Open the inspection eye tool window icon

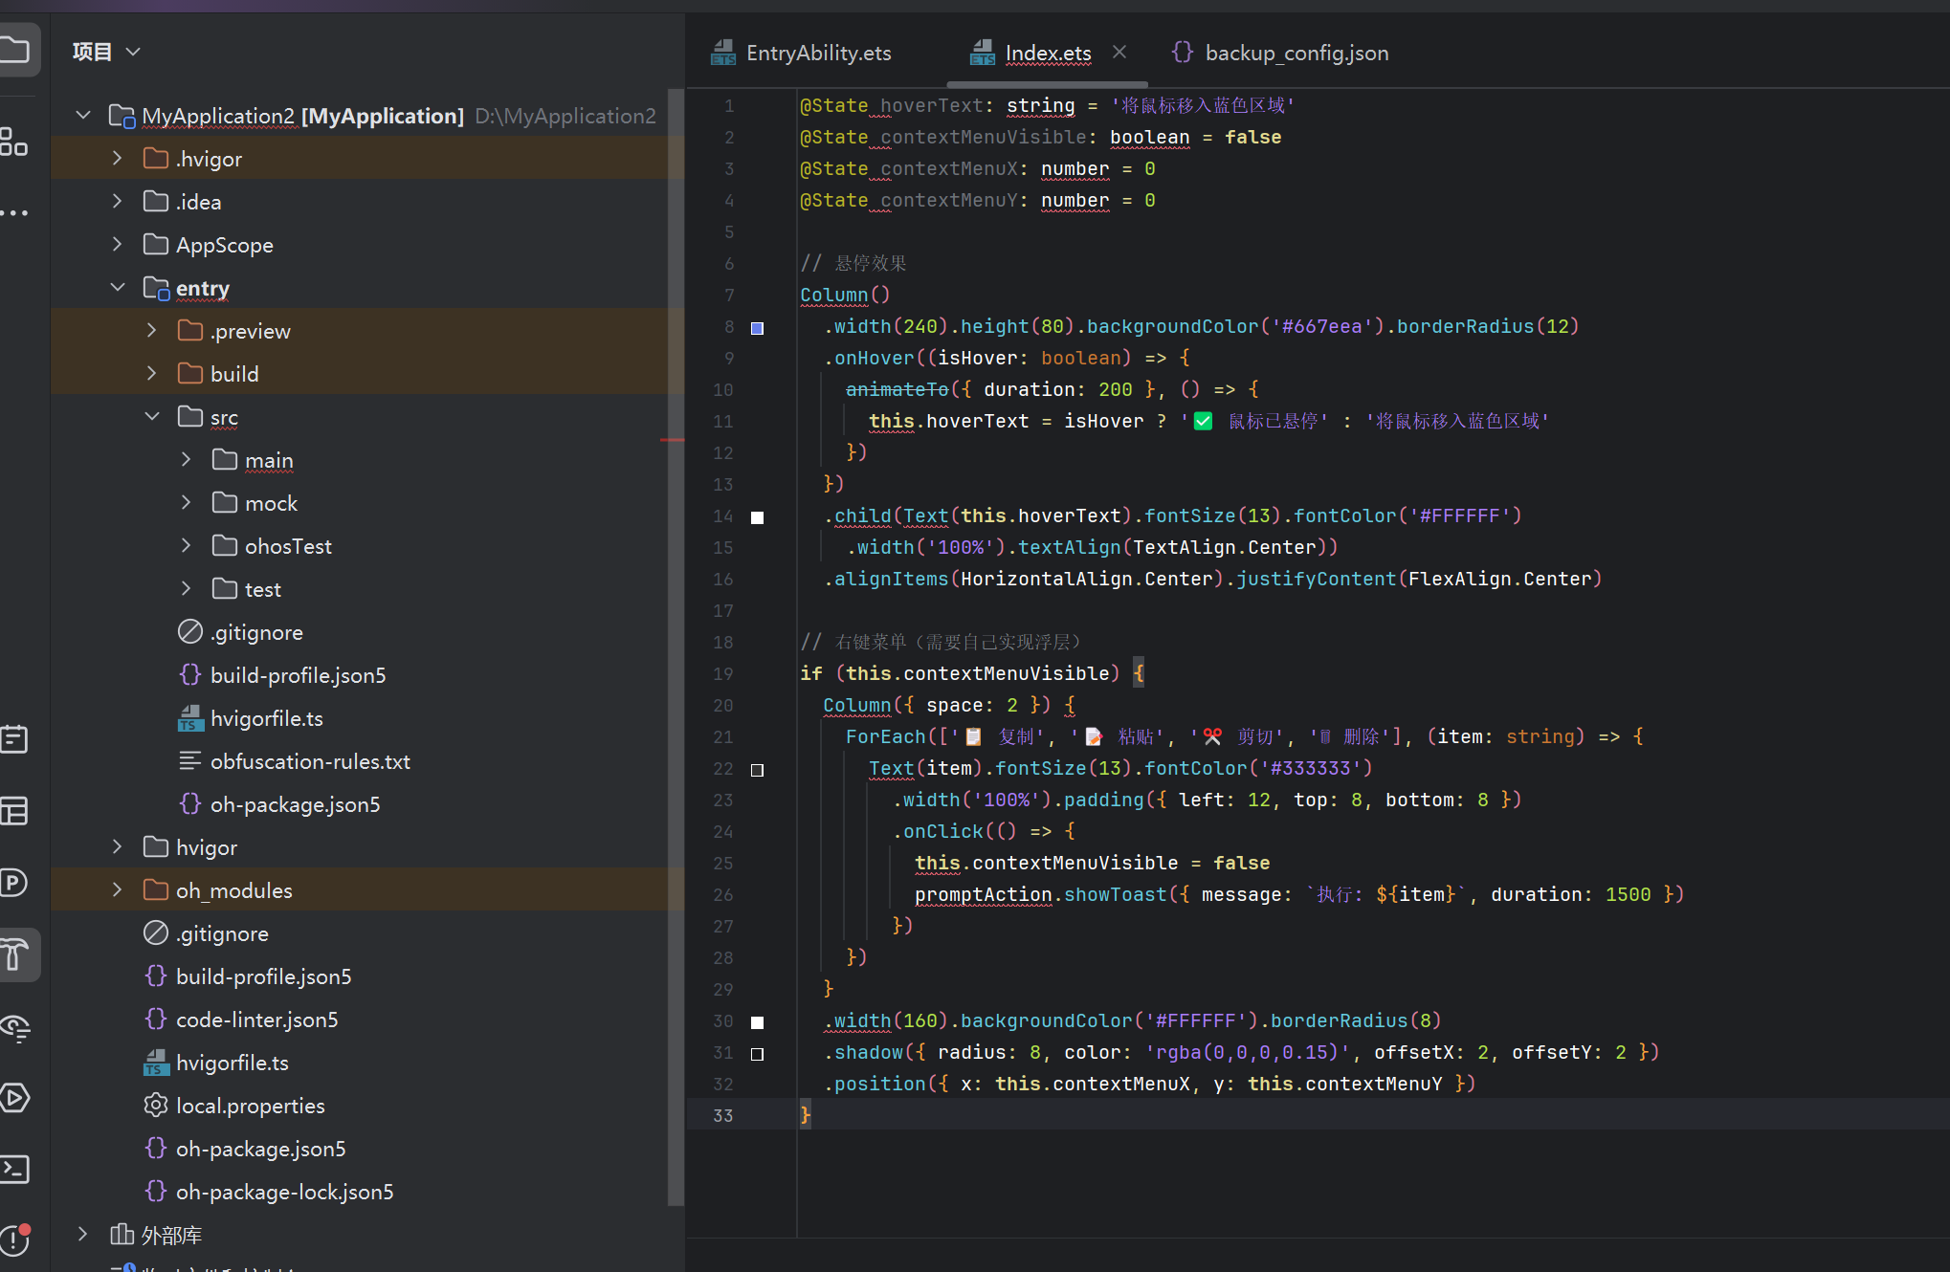click(14, 1026)
